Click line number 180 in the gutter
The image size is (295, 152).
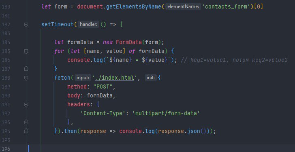pyautogui.click(x=6, y=7)
